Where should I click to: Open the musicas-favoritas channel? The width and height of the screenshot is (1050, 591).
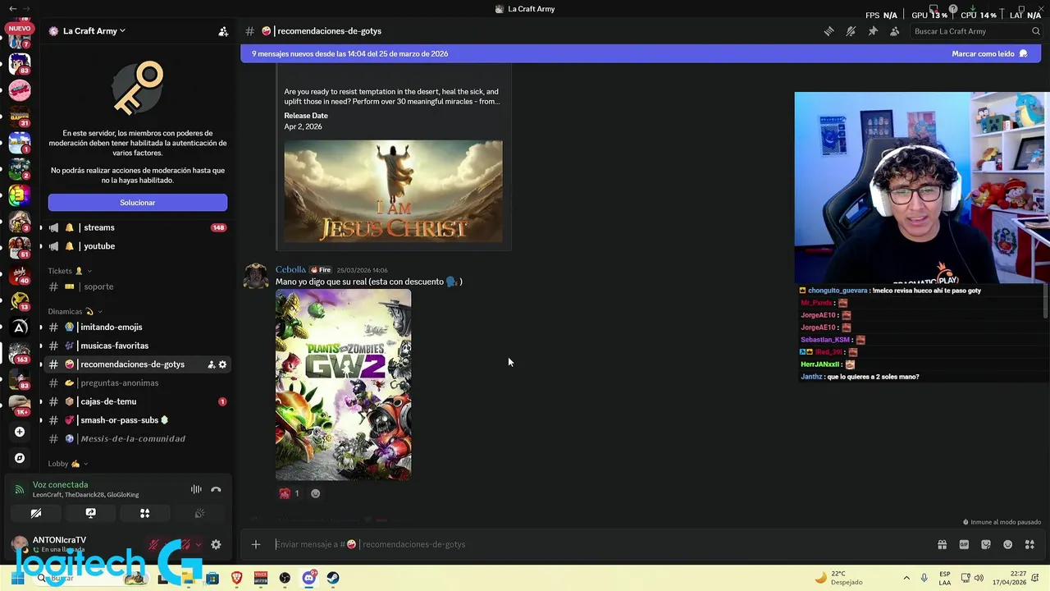[x=136, y=346]
